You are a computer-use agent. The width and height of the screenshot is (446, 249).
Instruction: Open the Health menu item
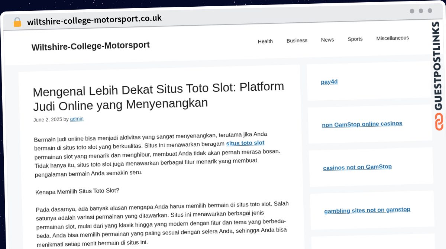265,41
